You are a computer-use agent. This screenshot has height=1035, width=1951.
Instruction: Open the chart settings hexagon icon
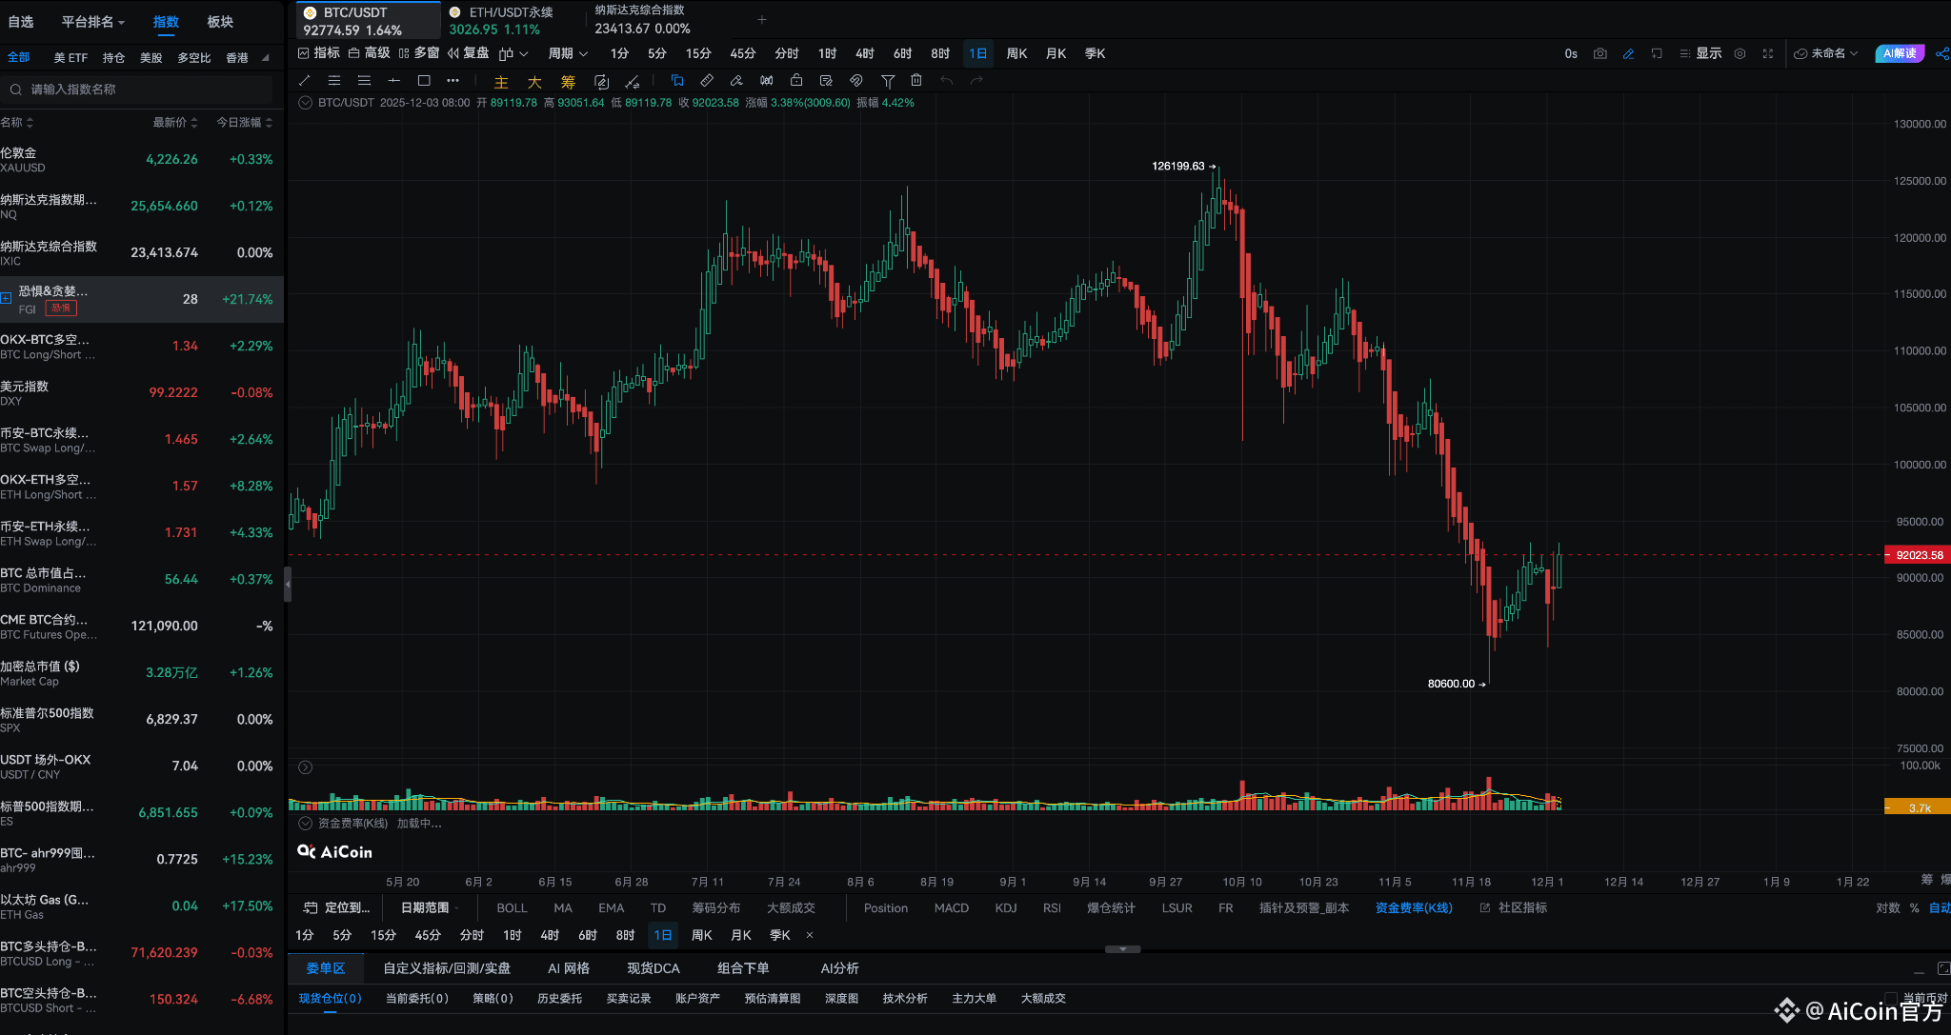pyautogui.click(x=1740, y=53)
